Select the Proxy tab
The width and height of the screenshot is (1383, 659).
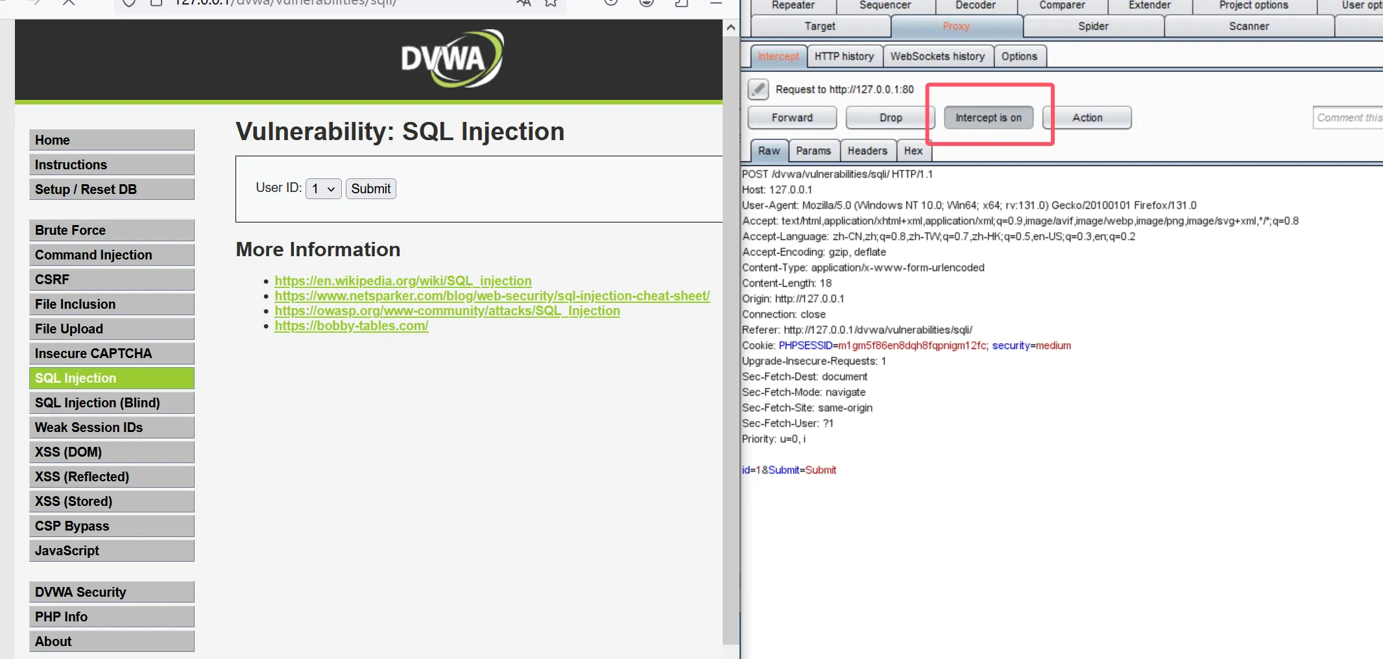[x=956, y=26]
